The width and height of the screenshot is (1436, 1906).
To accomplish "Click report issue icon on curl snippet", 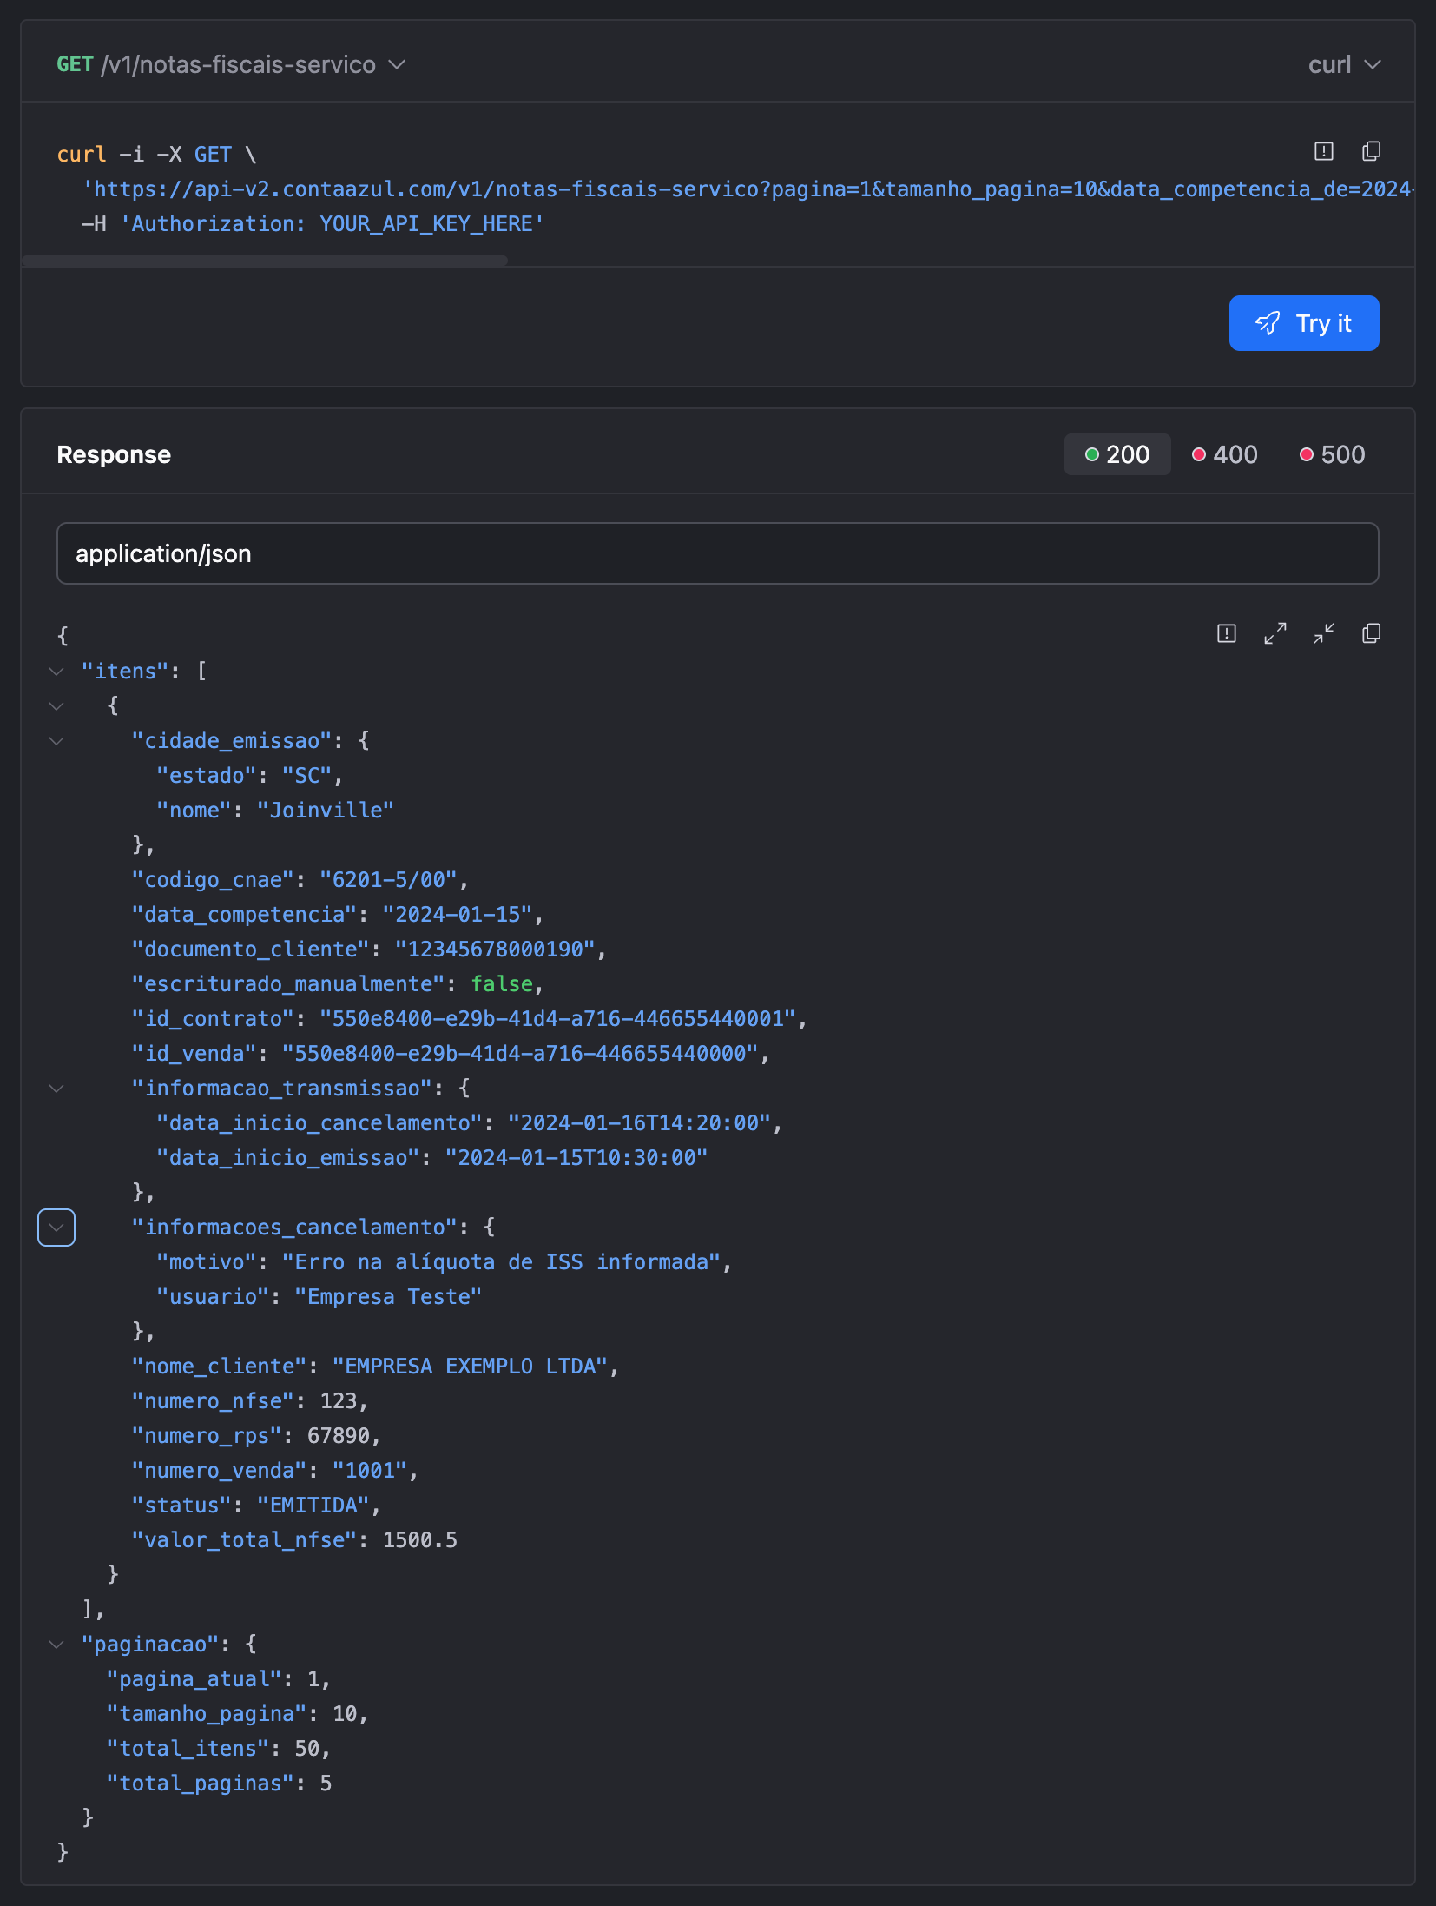I will coord(1323,151).
